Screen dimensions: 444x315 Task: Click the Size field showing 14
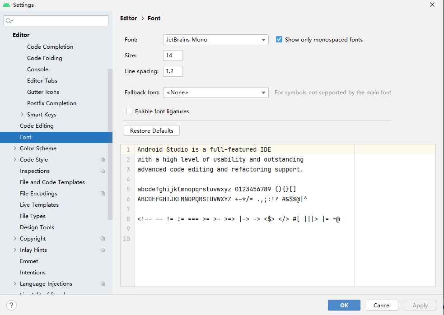173,56
